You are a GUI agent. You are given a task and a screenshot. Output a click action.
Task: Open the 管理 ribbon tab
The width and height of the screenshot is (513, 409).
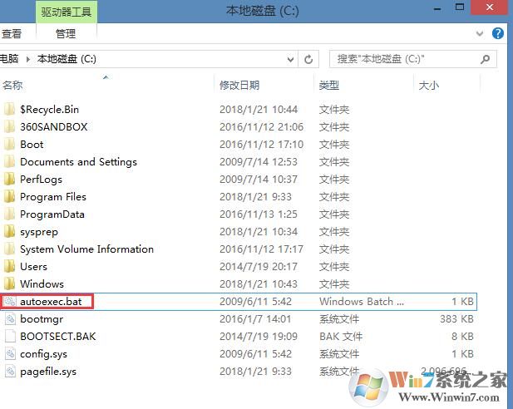point(66,34)
